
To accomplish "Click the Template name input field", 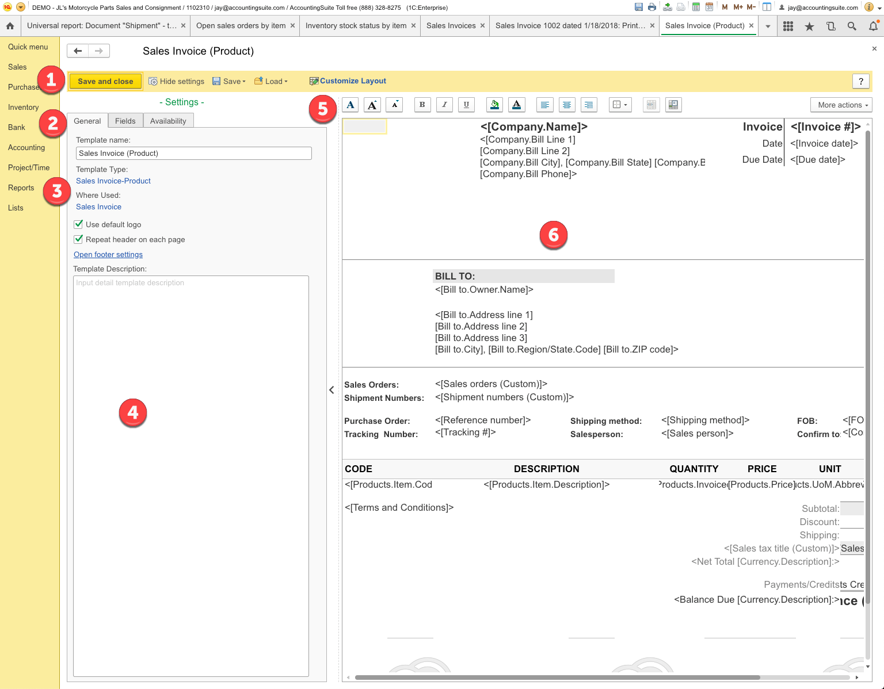I will tap(193, 153).
